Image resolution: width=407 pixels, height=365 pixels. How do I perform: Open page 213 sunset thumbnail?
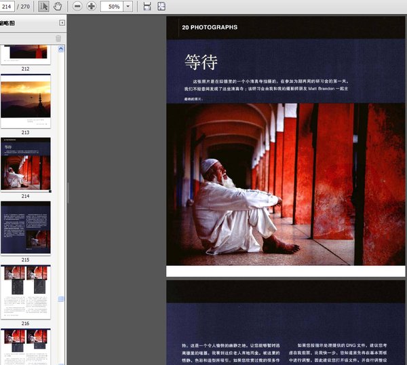(26, 101)
